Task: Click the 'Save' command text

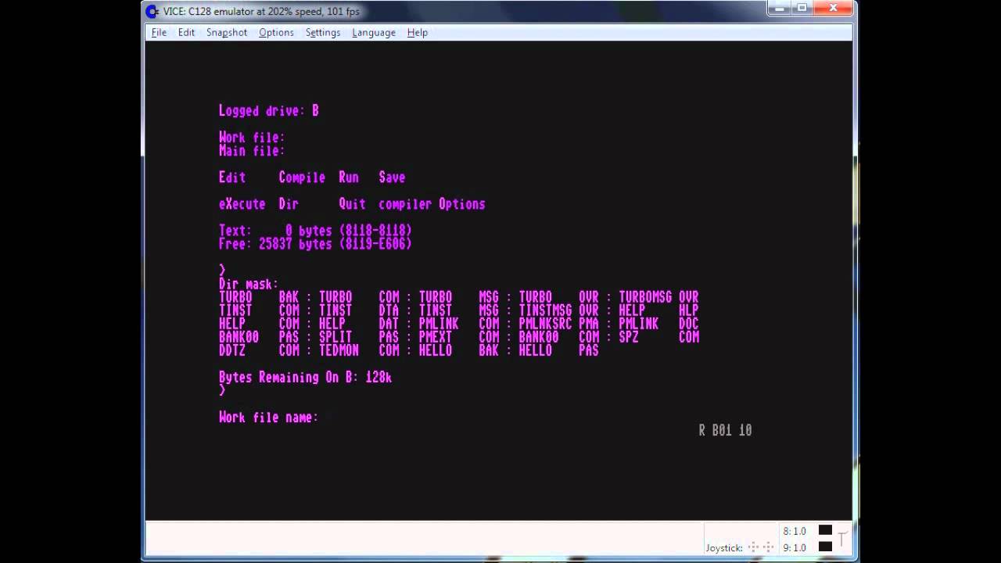Action: 392,178
